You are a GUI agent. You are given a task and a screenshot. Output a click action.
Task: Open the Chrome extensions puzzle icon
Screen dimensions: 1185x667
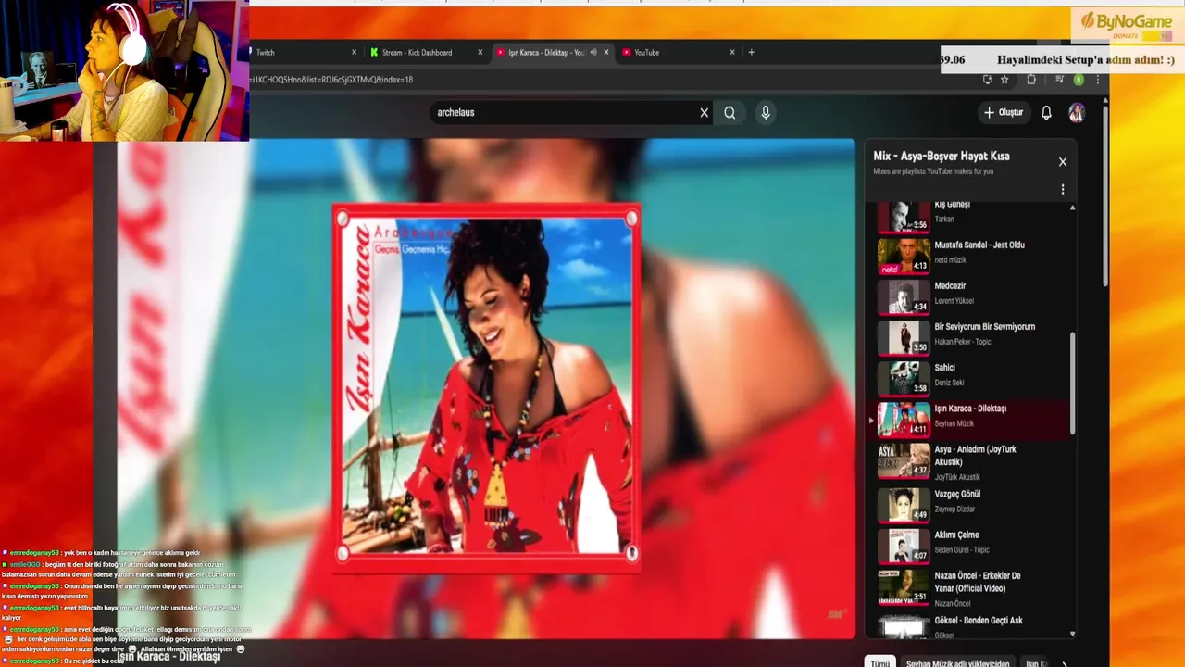tap(1031, 80)
